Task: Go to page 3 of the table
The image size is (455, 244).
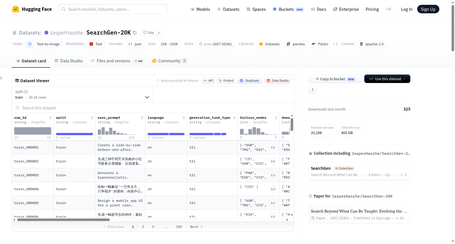Action: 153,227
